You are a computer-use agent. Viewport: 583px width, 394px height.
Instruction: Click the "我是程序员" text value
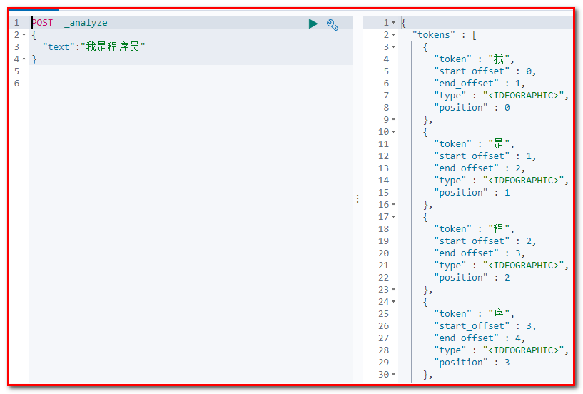point(114,47)
